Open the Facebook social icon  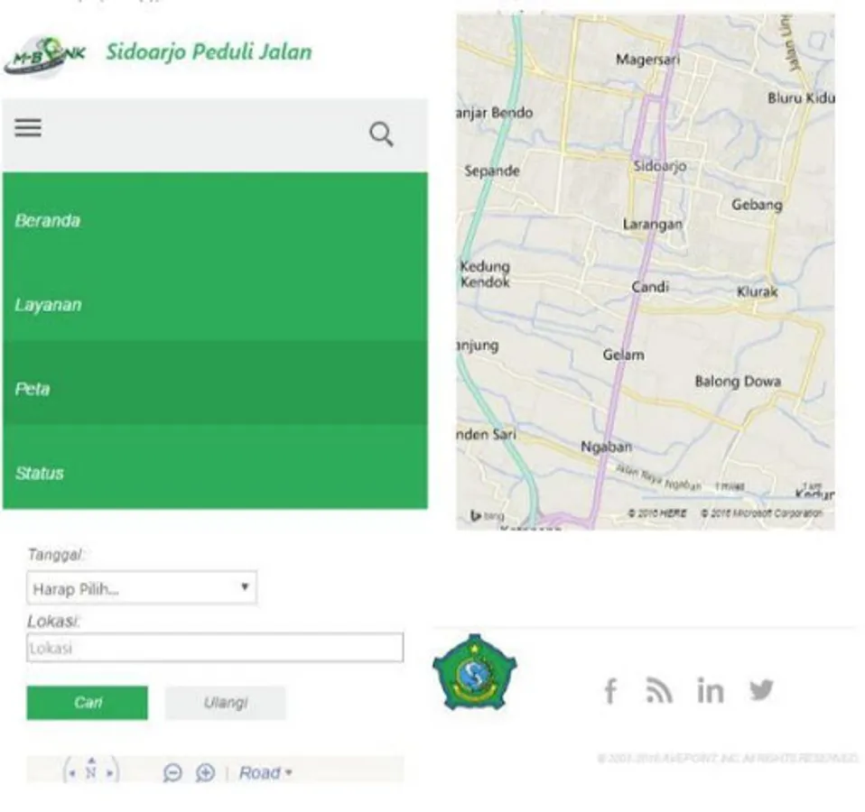610,691
